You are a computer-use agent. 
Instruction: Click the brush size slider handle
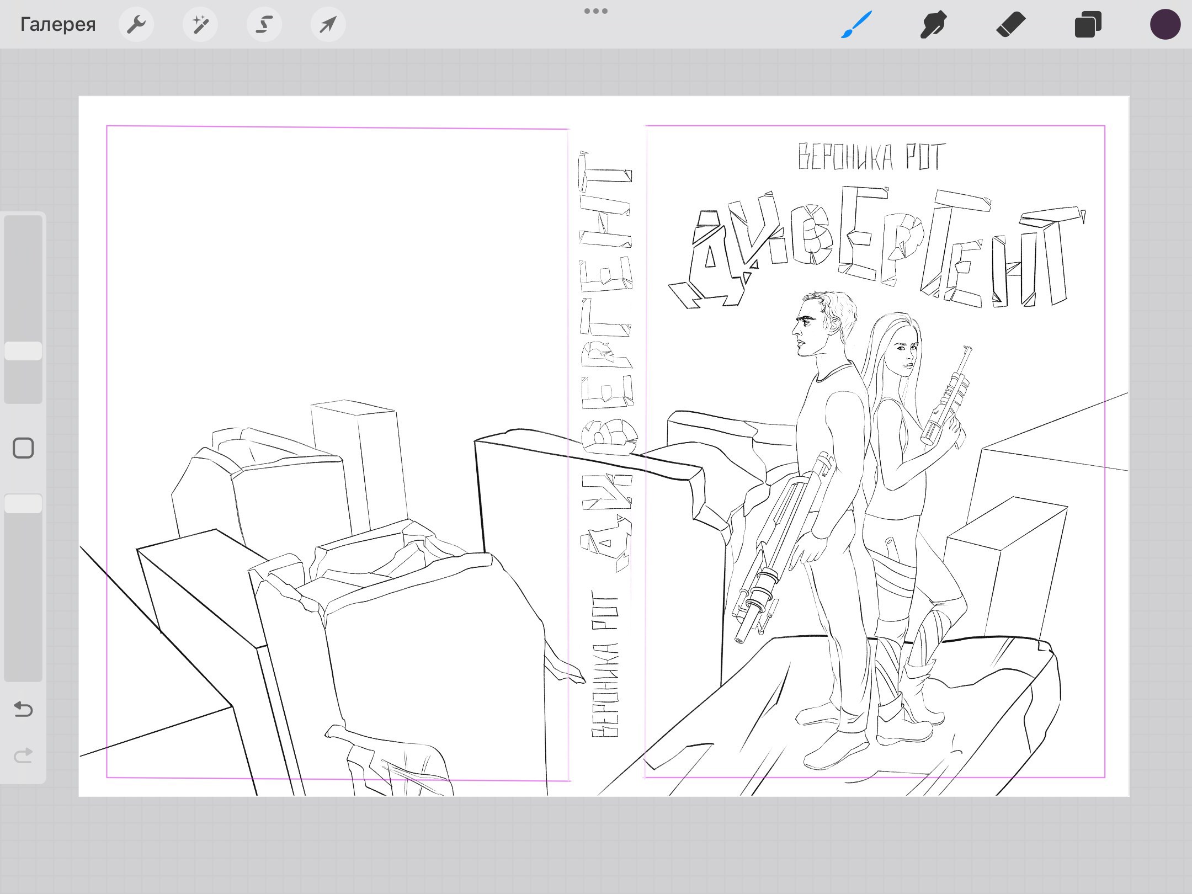[23, 351]
